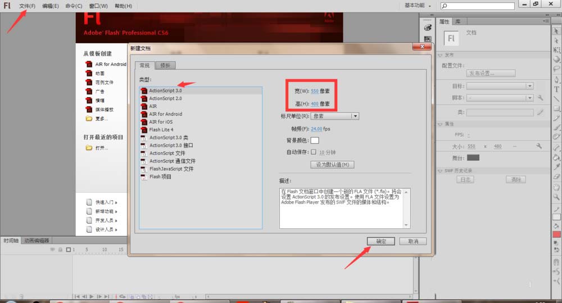Select the Paint Bucket tool

click(x=556, y=157)
